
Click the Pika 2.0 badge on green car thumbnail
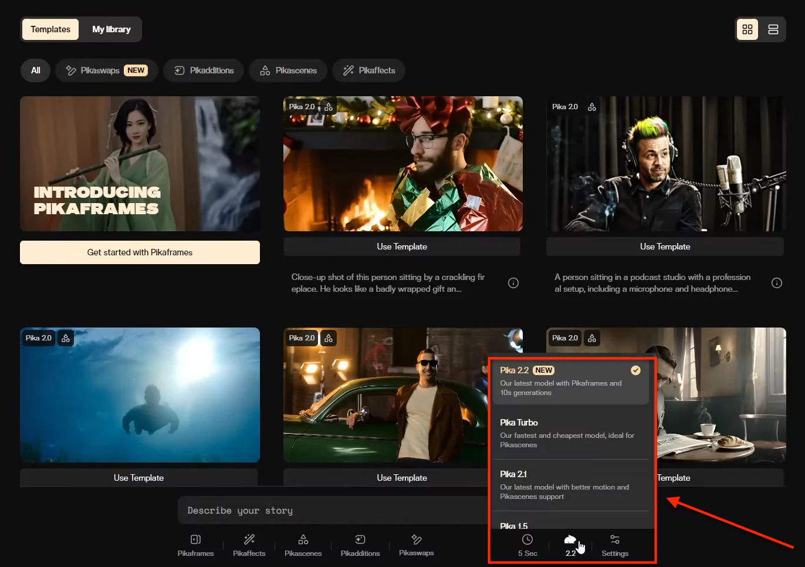pos(302,338)
